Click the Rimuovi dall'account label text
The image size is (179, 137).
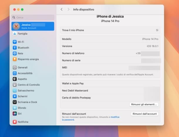coord(74,114)
